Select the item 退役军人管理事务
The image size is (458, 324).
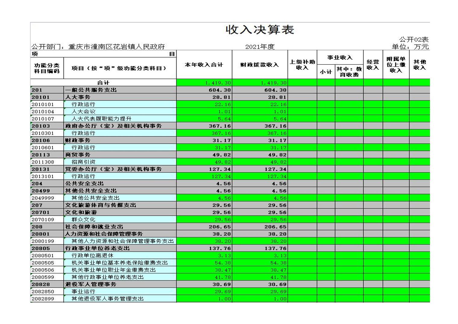91,284
